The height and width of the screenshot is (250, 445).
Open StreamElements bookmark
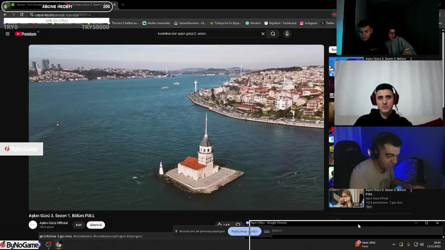pyautogui.click(x=190, y=23)
